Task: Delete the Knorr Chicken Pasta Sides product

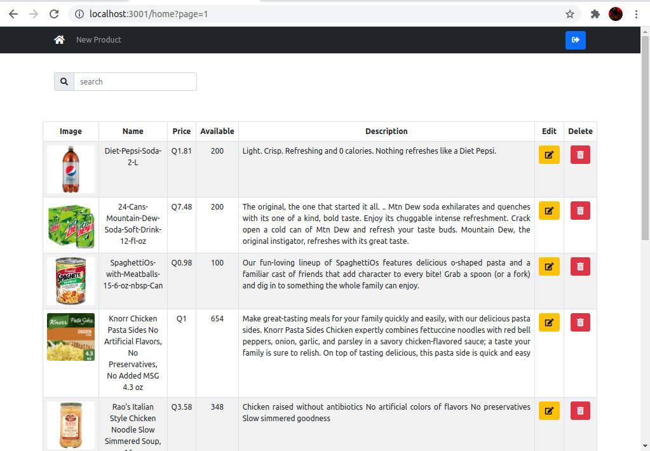Action: (x=580, y=323)
